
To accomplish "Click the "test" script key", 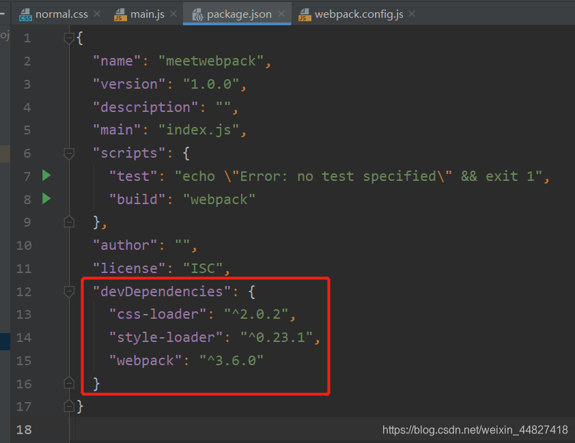I will pos(133,176).
